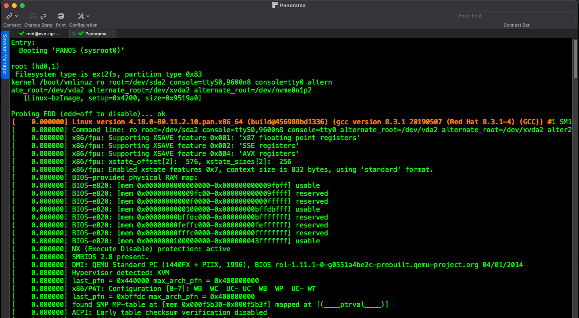This screenshot has width=579, height=318.
Task: Click the BIOS-e820 line ending '9fbff] usable'
Action: [x=166, y=185]
